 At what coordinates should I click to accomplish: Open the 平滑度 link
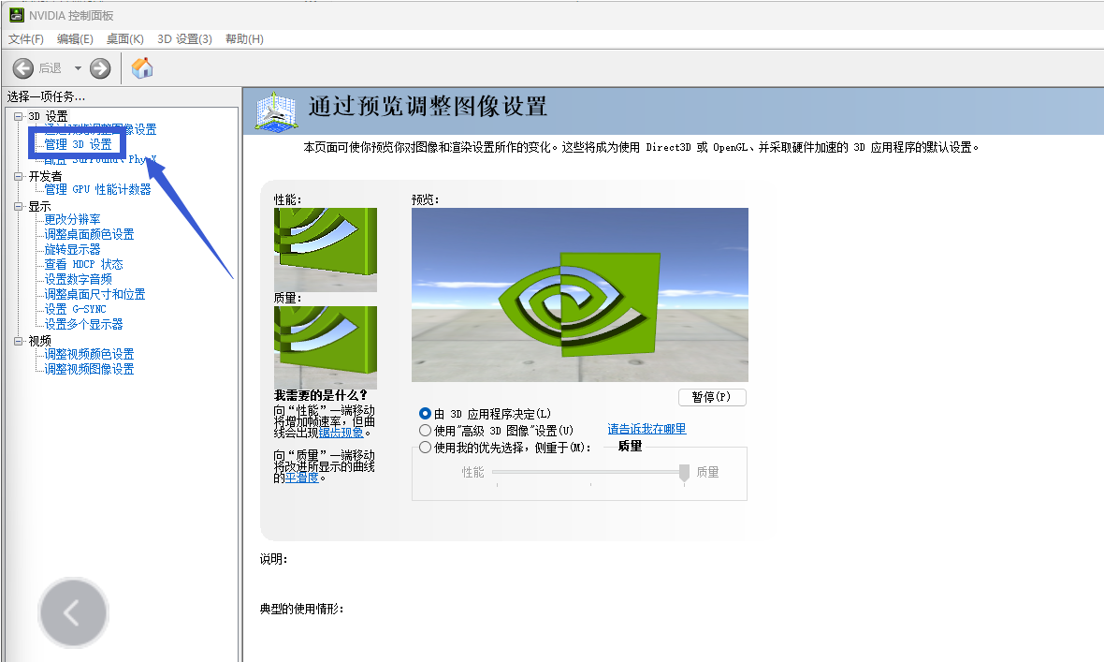302,478
